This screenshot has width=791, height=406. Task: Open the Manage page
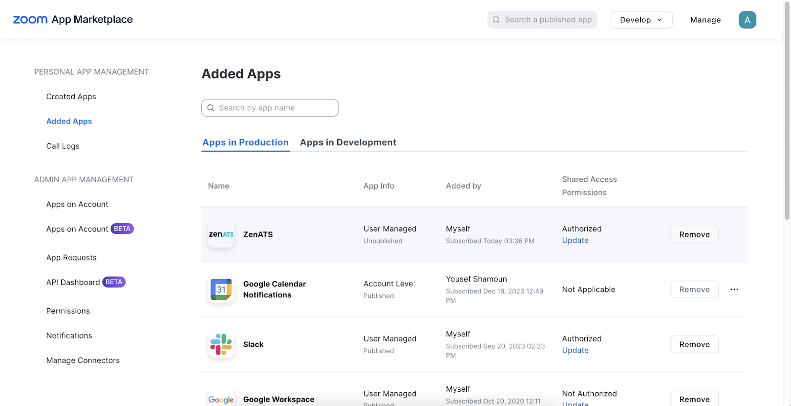click(705, 20)
